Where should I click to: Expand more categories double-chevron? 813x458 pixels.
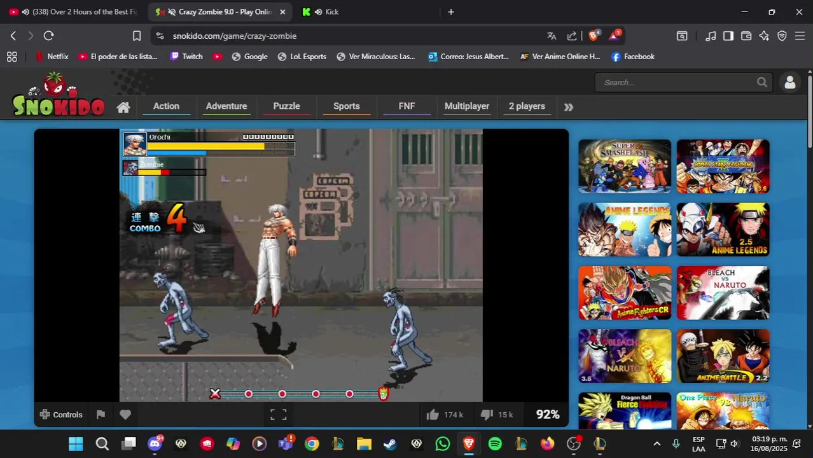click(569, 107)
